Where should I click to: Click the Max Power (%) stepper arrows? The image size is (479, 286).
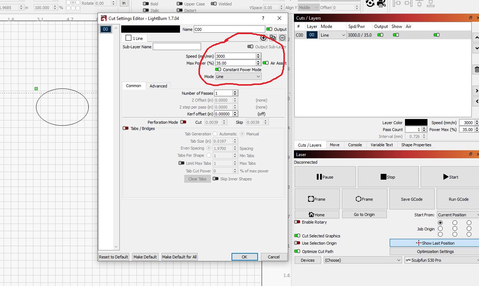click(x=258, y=63)
